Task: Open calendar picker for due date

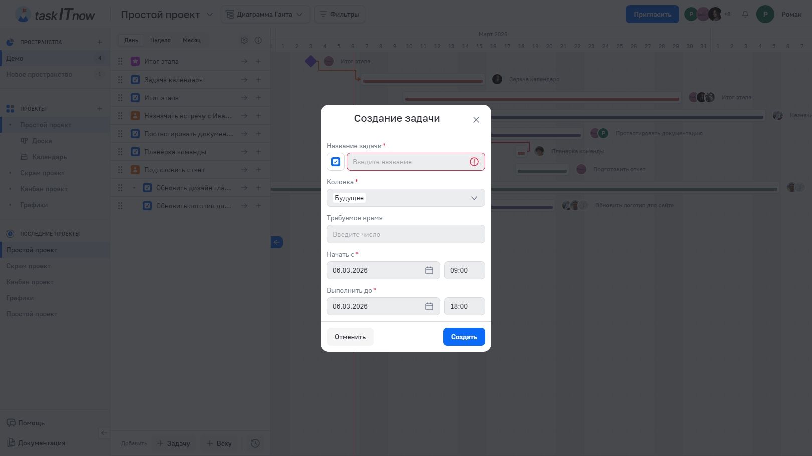Action: point(429,306)
